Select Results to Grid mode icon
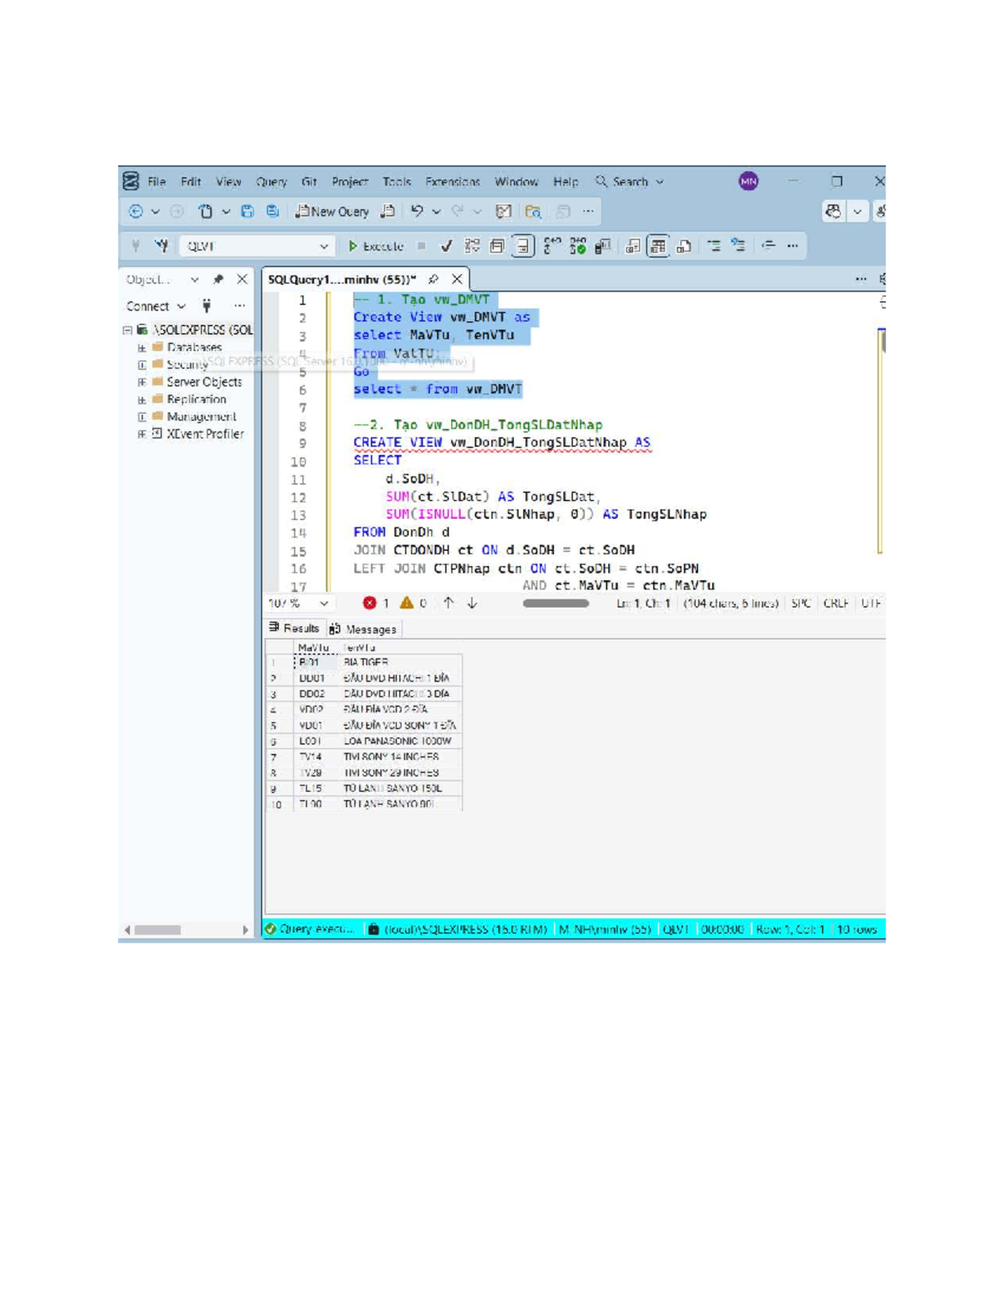The image size is (1004, 1300). (x=658, y=246)
